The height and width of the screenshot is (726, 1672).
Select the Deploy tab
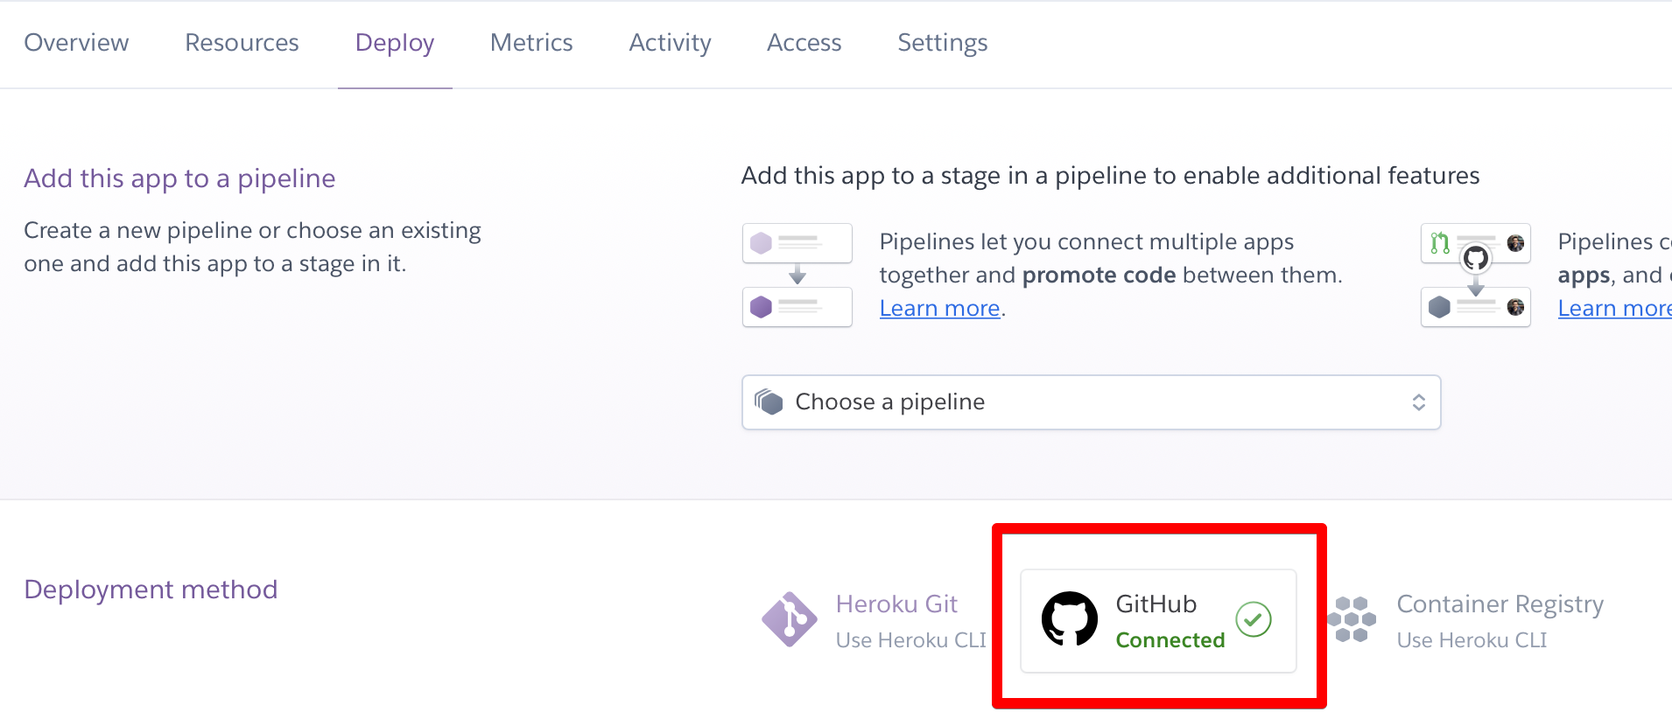pos(395,43)
